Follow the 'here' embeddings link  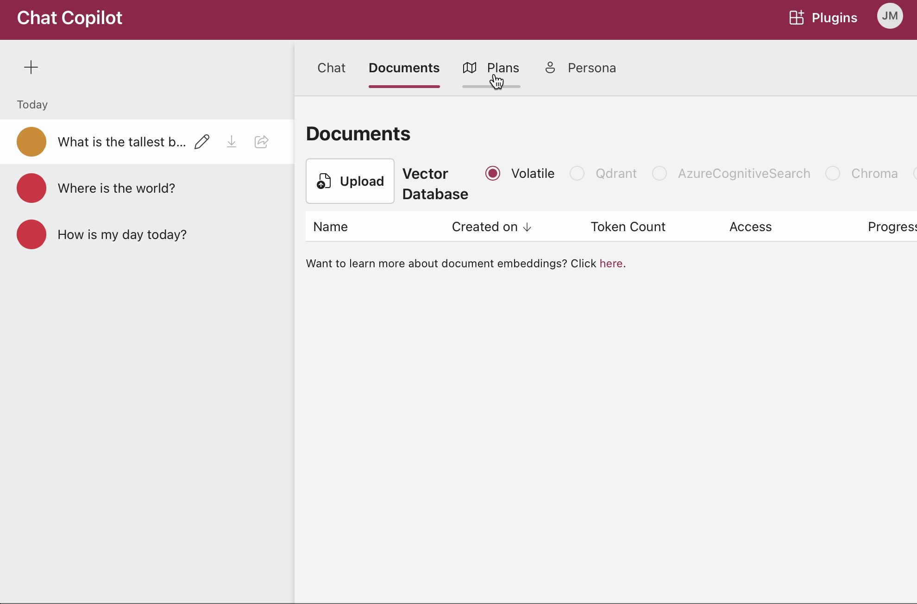point(610,264)
